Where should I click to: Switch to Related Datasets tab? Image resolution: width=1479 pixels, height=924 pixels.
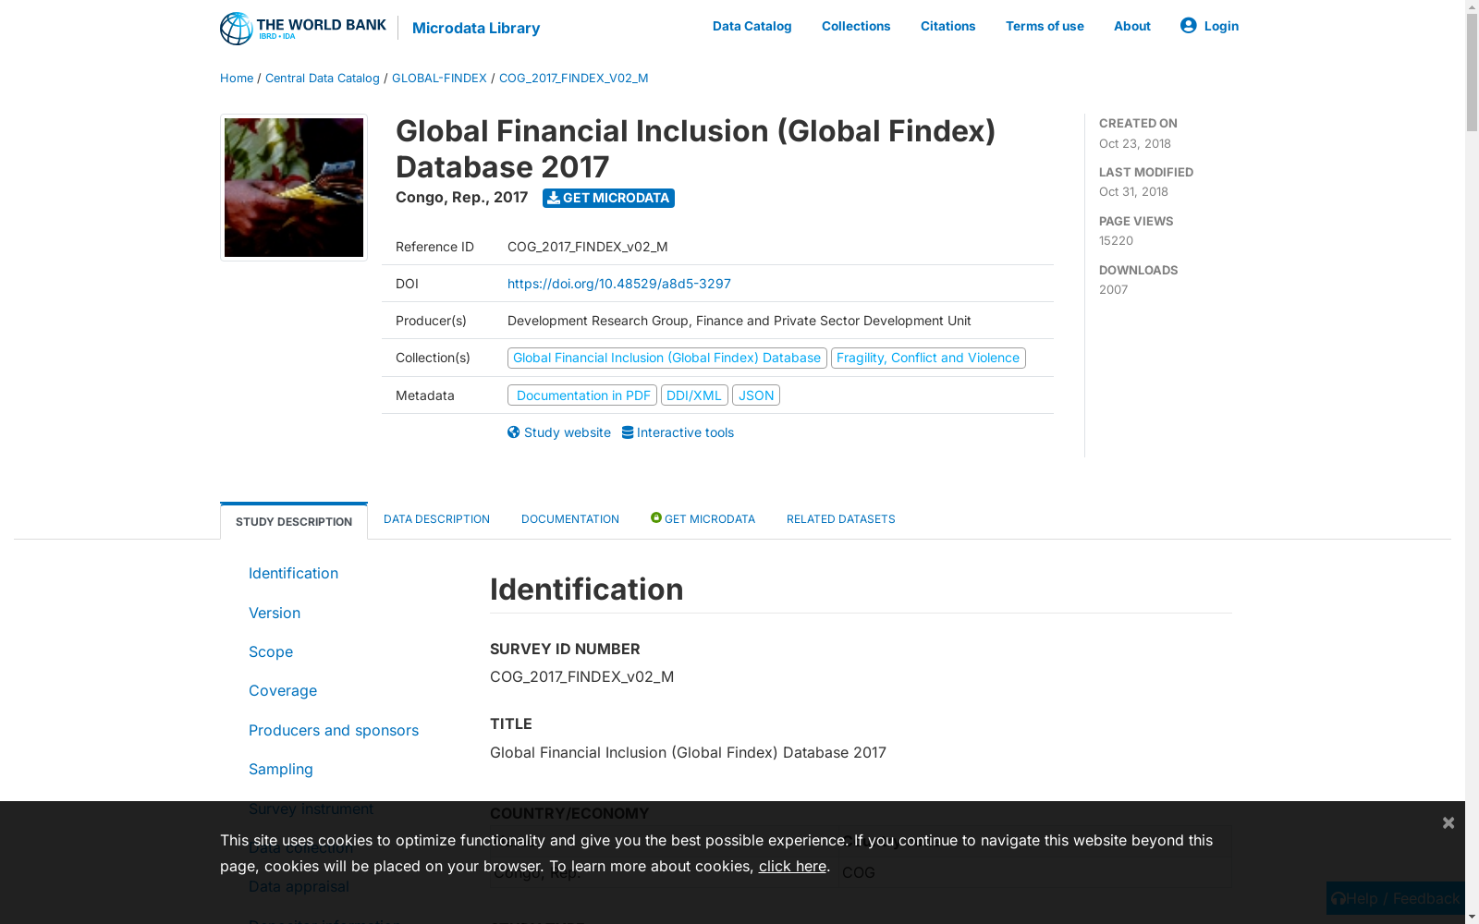pos(841,518)
